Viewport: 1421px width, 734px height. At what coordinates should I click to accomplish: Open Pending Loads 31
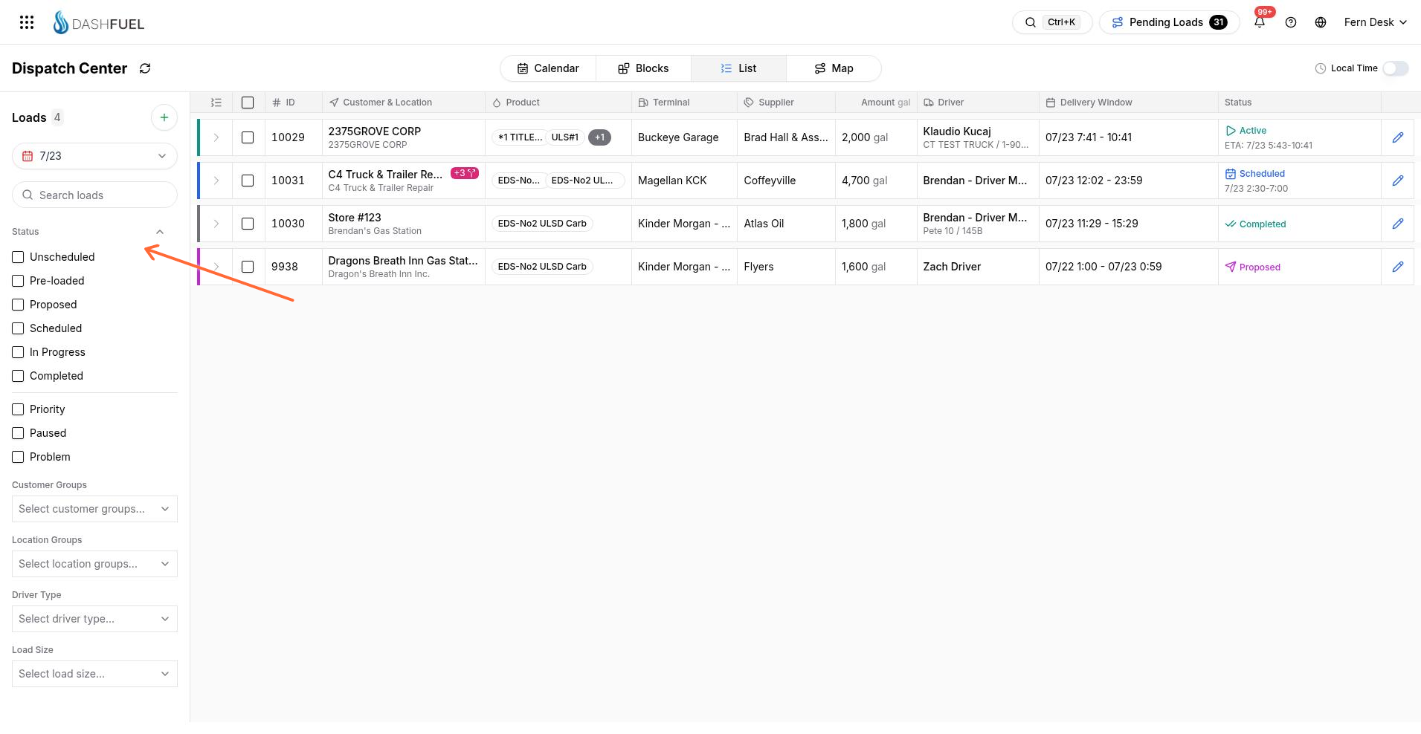pos(1170,22)
